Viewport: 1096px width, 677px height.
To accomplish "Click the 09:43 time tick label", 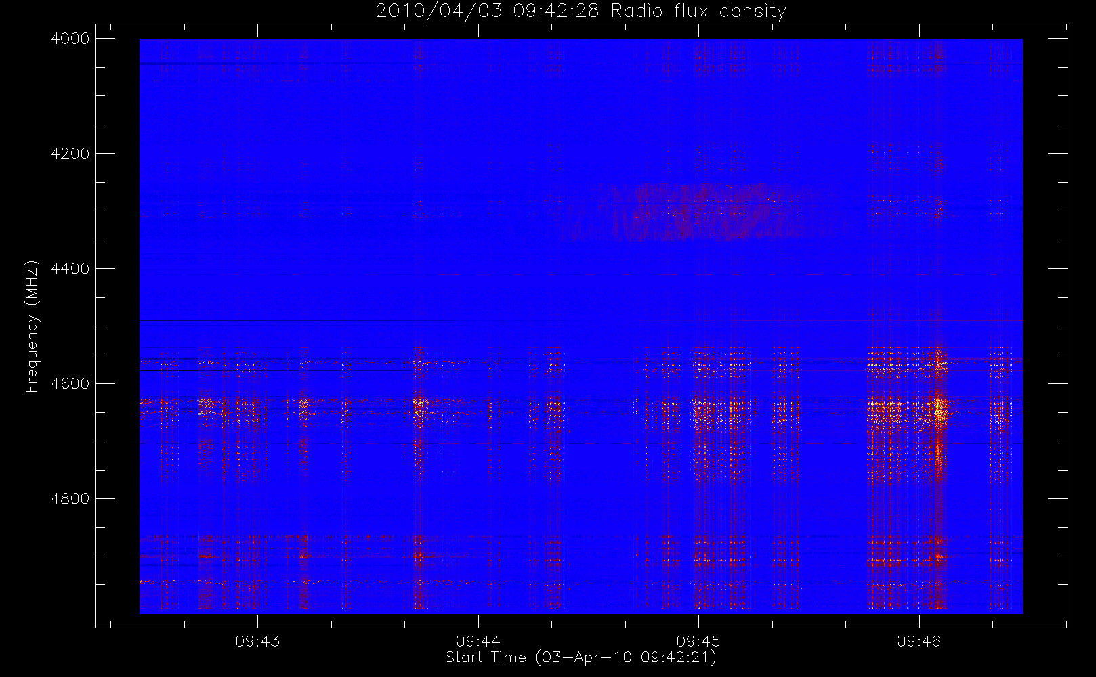I will (x=257, y=641).
